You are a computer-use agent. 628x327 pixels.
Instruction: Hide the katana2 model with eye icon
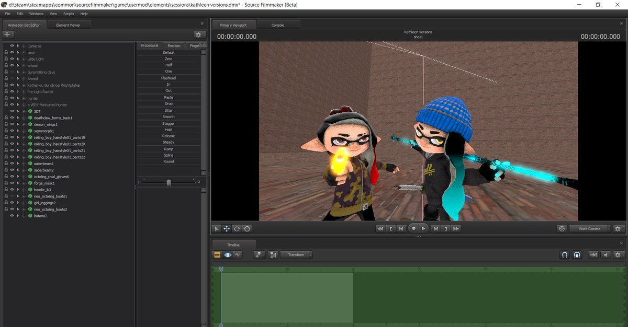[12, 216]
